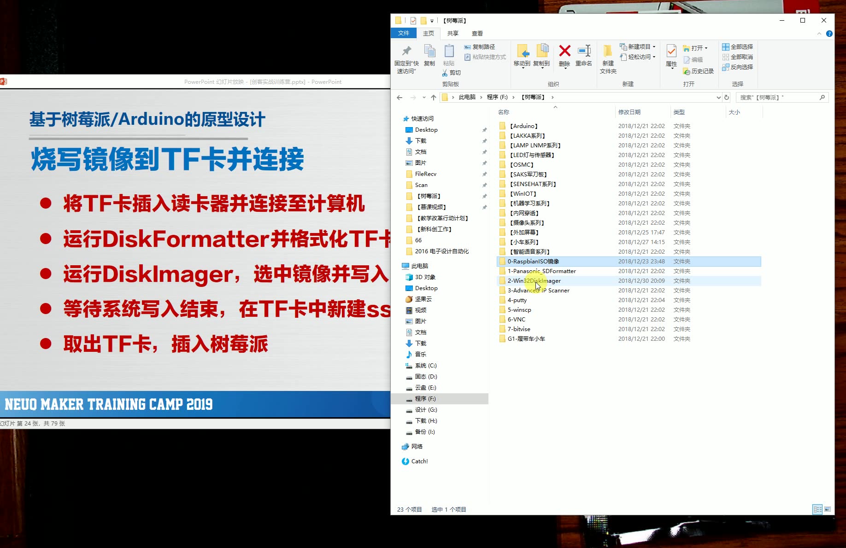Open 属性 (Properties) via ribbon icon
This screenshot has width=846, height=548.
click(671, 54)
